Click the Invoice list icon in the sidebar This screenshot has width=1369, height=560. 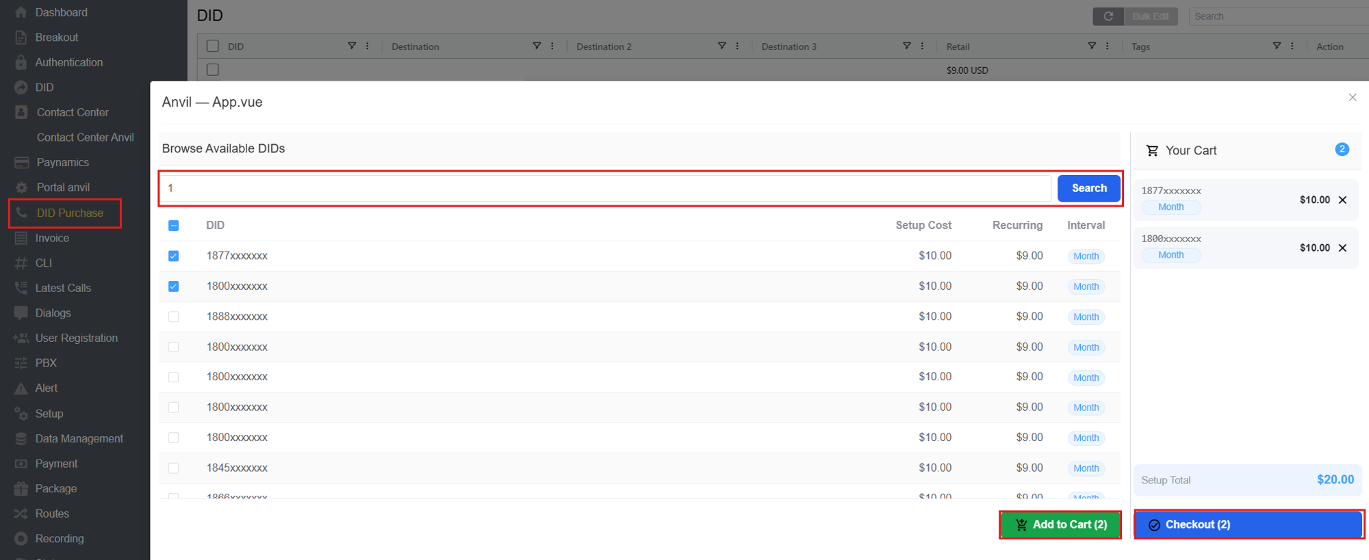pos(21,238)
